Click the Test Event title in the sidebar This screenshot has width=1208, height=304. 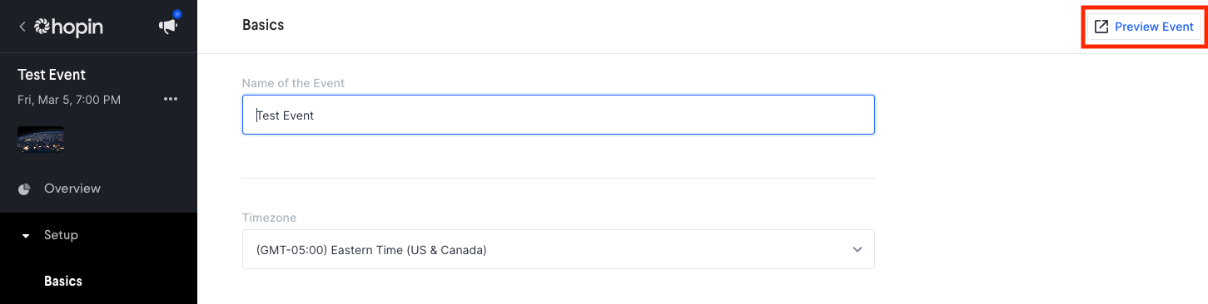coord(52,75)
